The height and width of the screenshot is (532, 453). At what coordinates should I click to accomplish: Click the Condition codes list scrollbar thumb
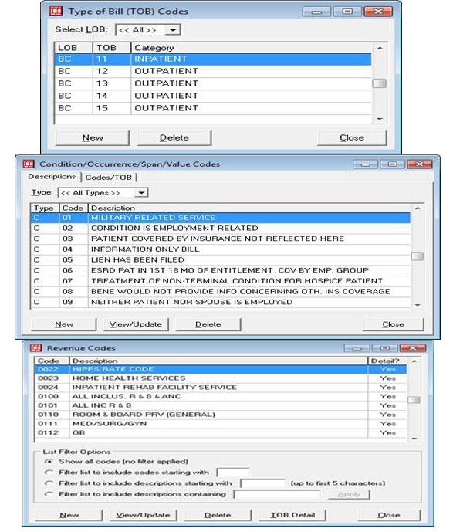click(x=418, y=256)
